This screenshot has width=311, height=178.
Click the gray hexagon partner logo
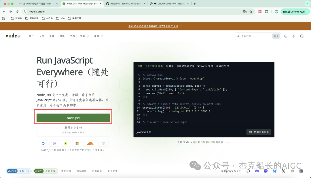click(103, 143)
